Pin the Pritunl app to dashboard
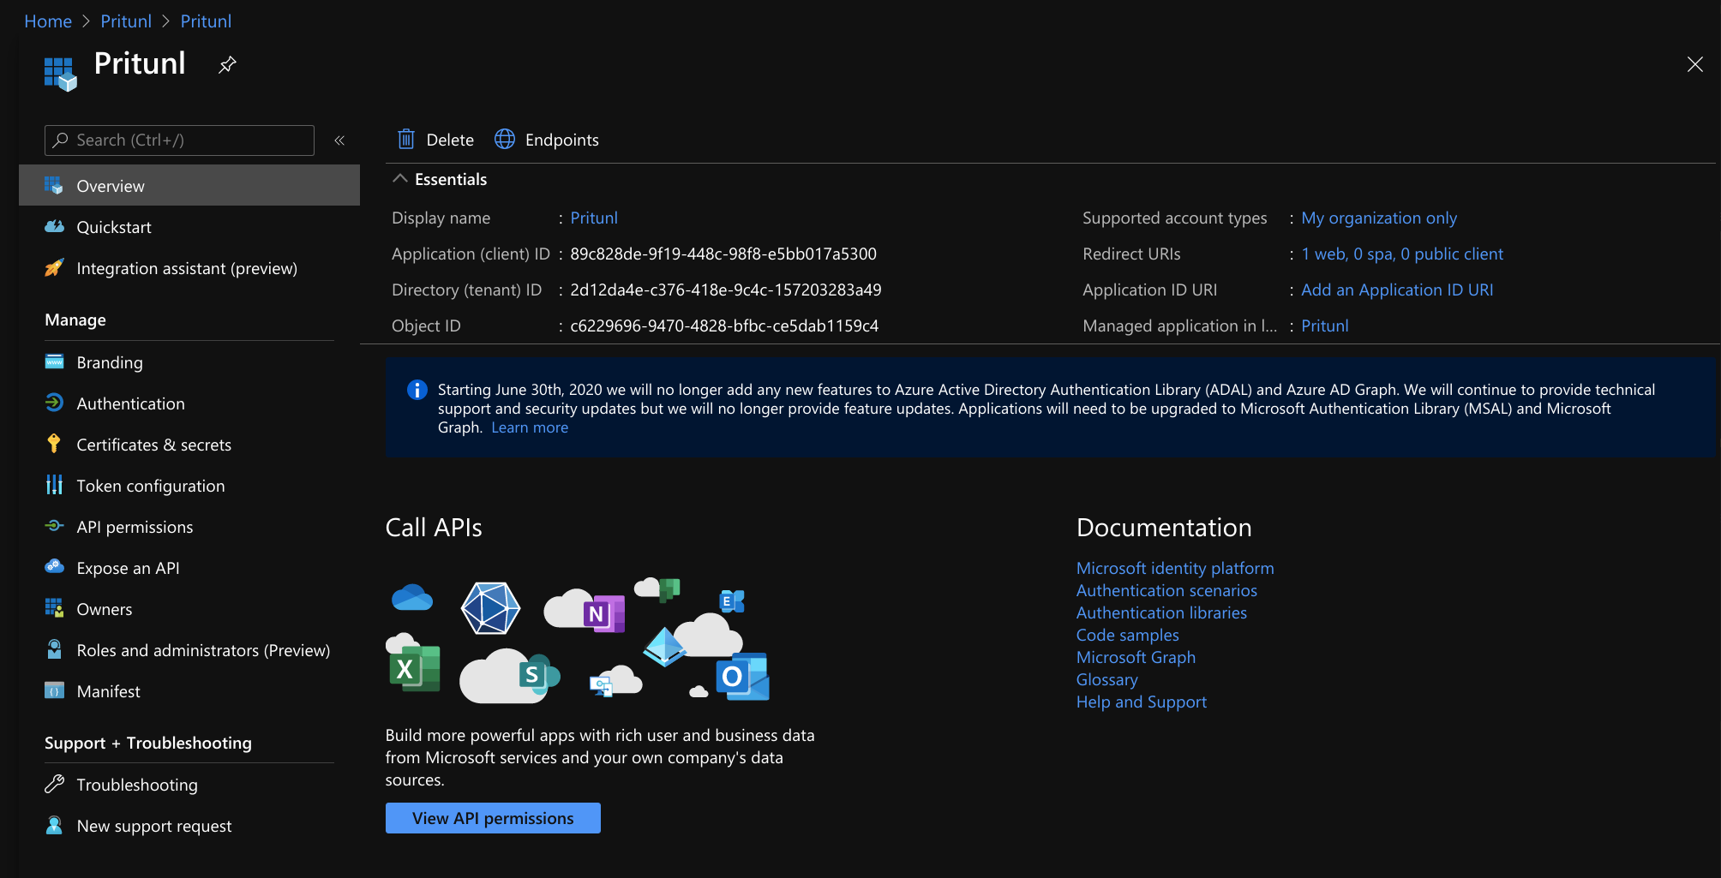 (x=227, y=64)
